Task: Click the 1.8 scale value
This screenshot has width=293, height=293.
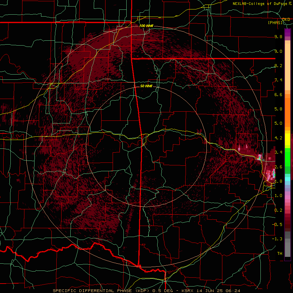Action: tap(278, 181)
